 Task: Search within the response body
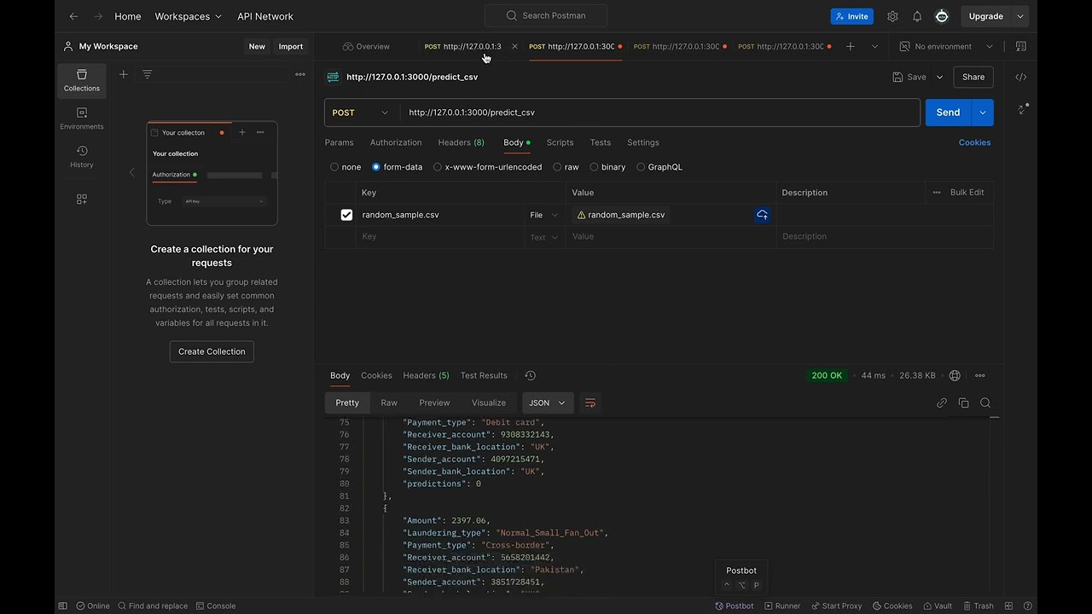985,403
